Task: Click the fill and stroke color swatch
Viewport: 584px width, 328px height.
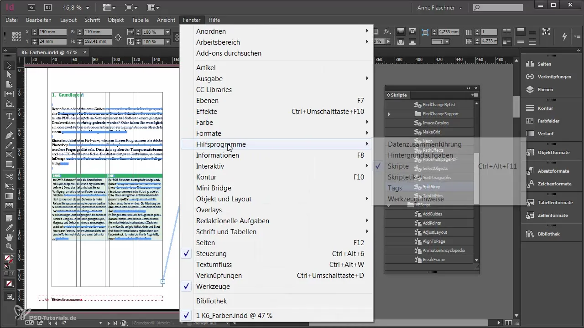Action: tap(9, 259)
